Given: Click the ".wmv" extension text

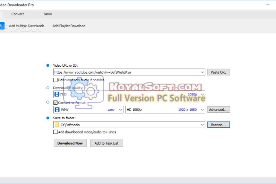Looking at the screenshot, I should (x=110, y=110).
